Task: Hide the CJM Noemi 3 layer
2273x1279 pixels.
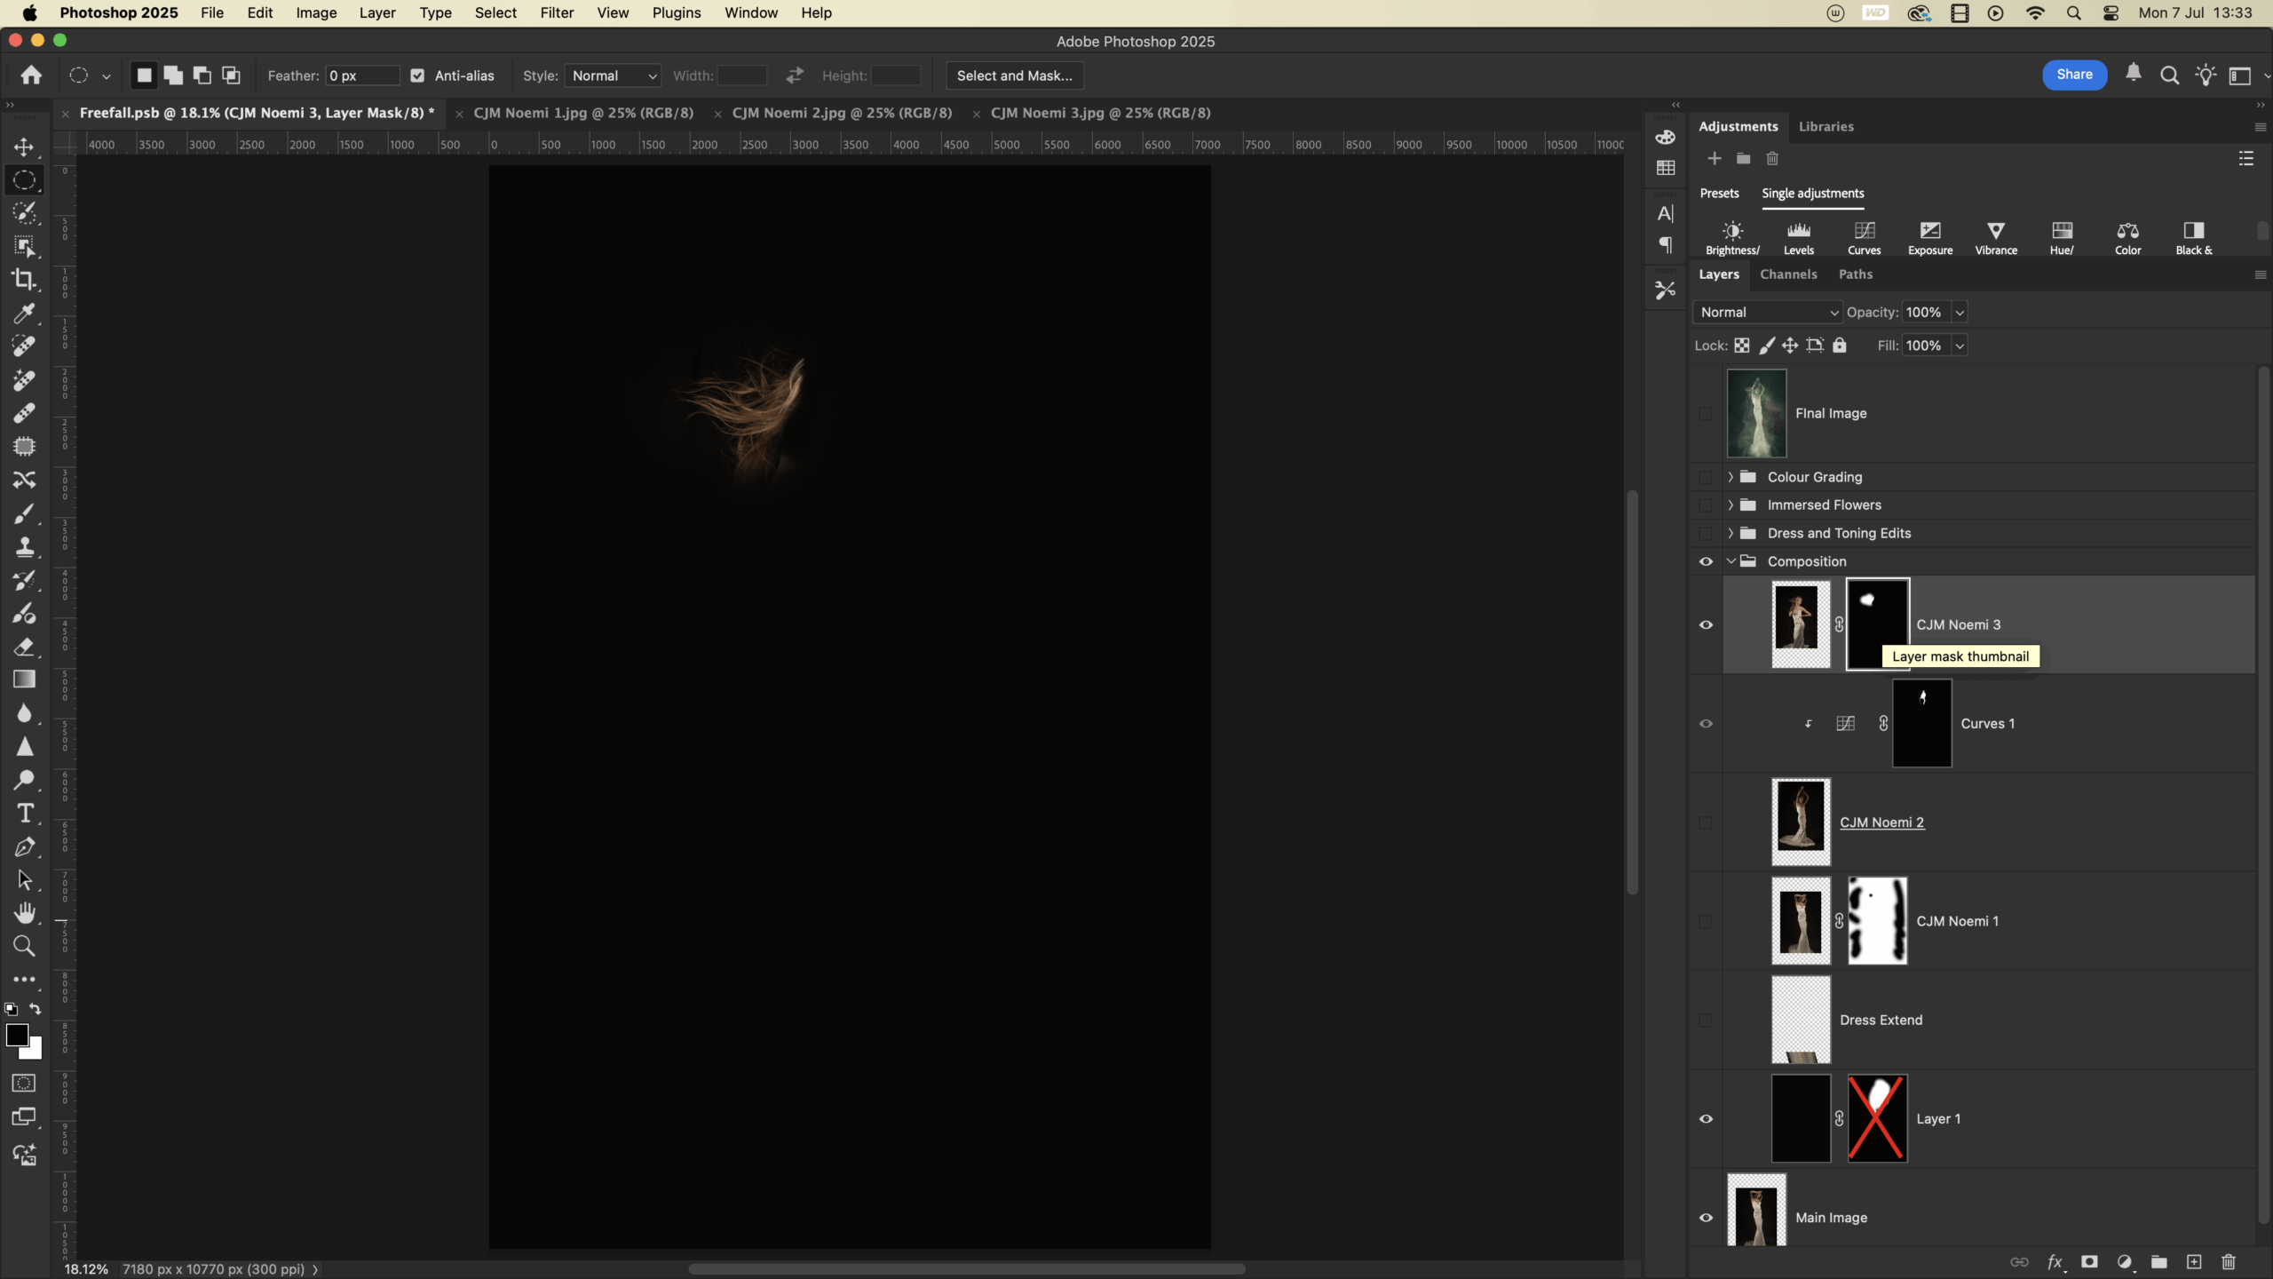Action: pos(1706,625)
